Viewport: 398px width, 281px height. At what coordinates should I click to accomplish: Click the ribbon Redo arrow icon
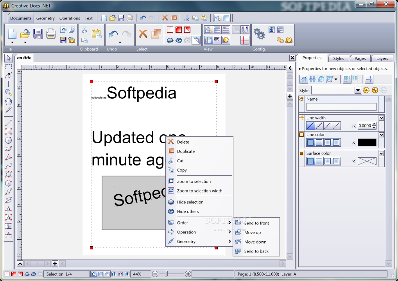pyautogui.click(x=126, y=34)
